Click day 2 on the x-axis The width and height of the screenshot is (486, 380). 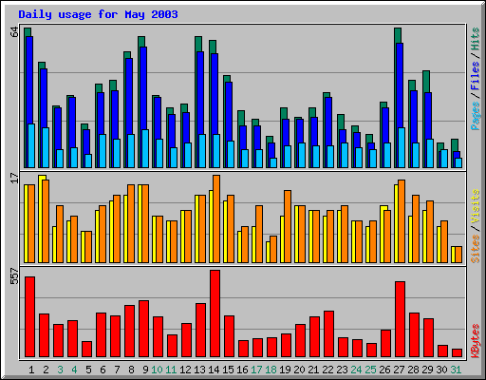coord(46,370)
